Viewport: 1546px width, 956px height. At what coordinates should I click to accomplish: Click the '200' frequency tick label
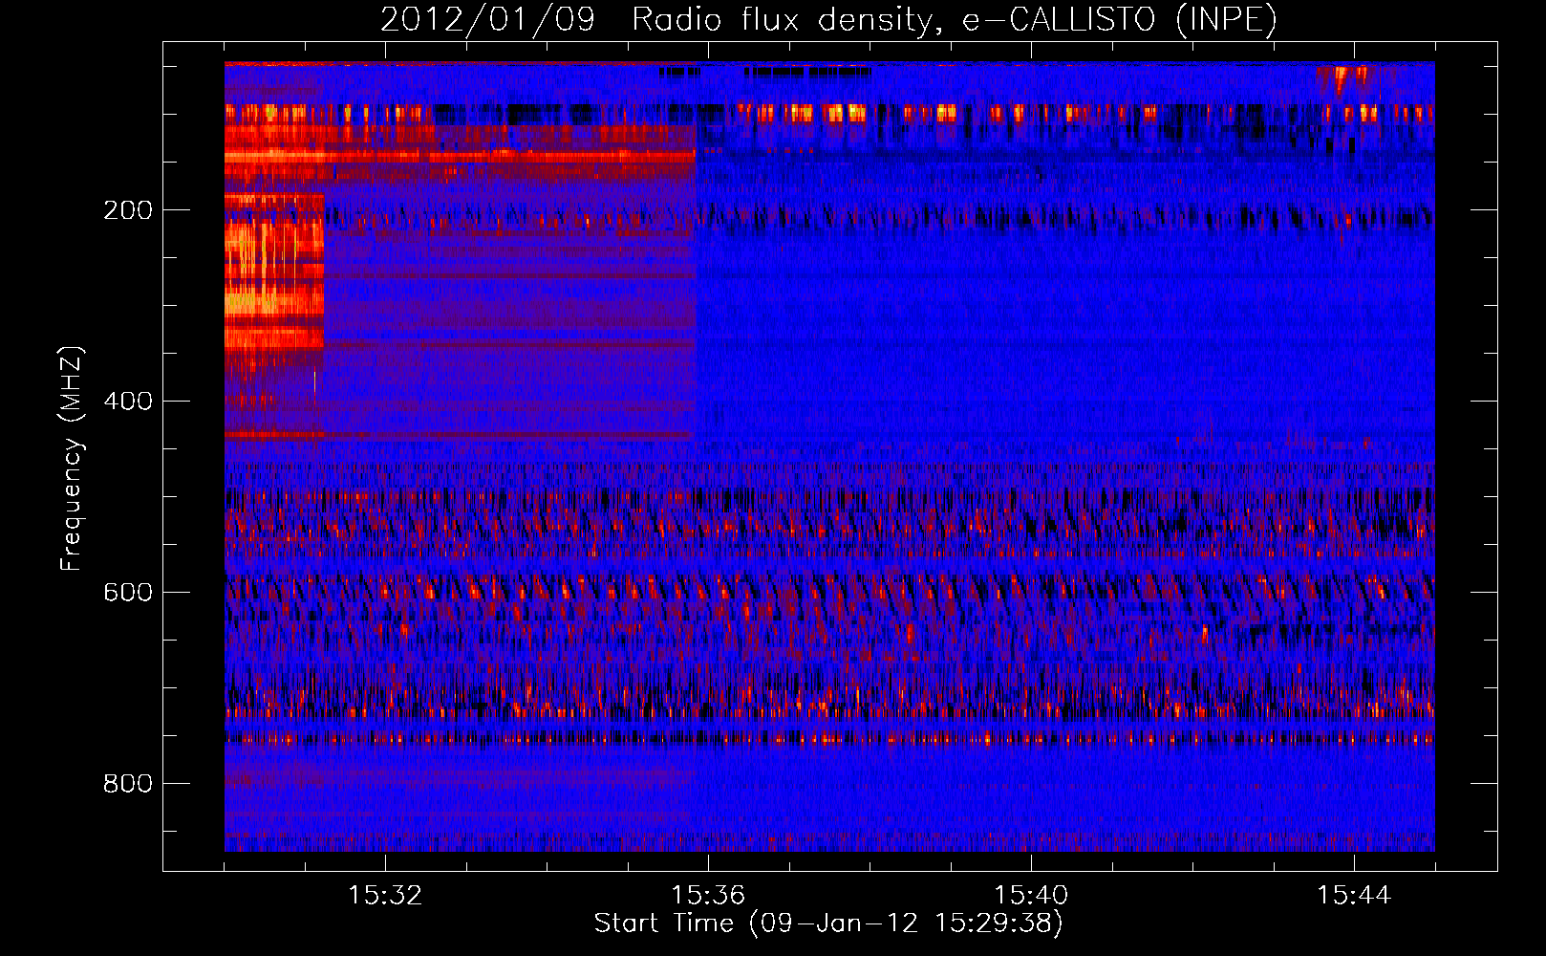[128, 210]
